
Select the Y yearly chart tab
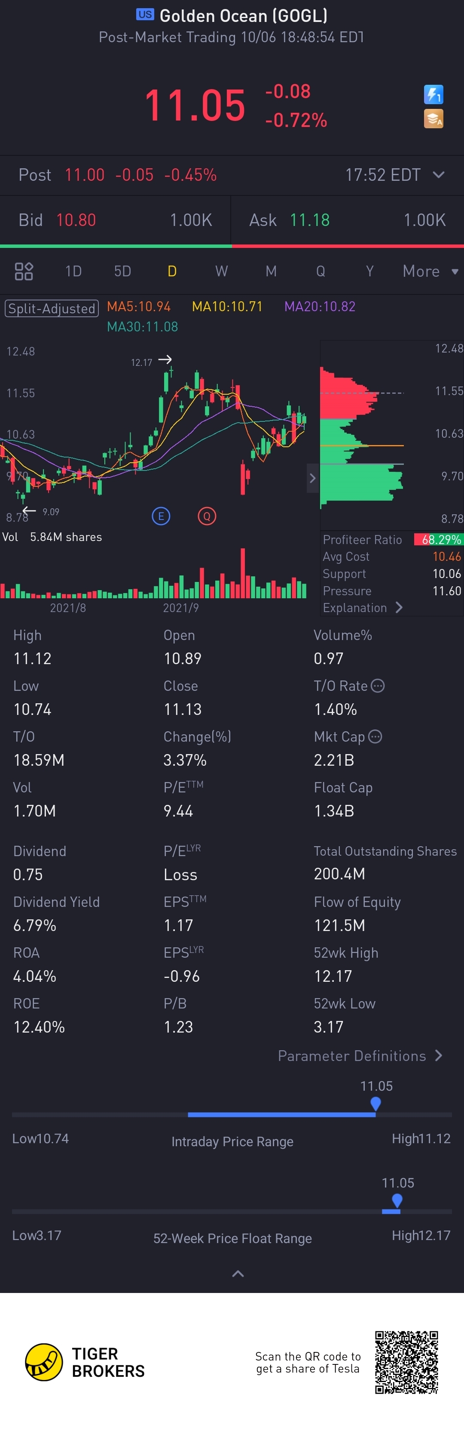click(x=369, y=271)
